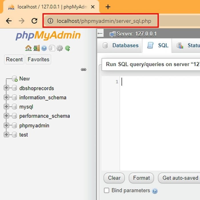Open a new browser tab
The image size is (200, 200).
[108, 7]
